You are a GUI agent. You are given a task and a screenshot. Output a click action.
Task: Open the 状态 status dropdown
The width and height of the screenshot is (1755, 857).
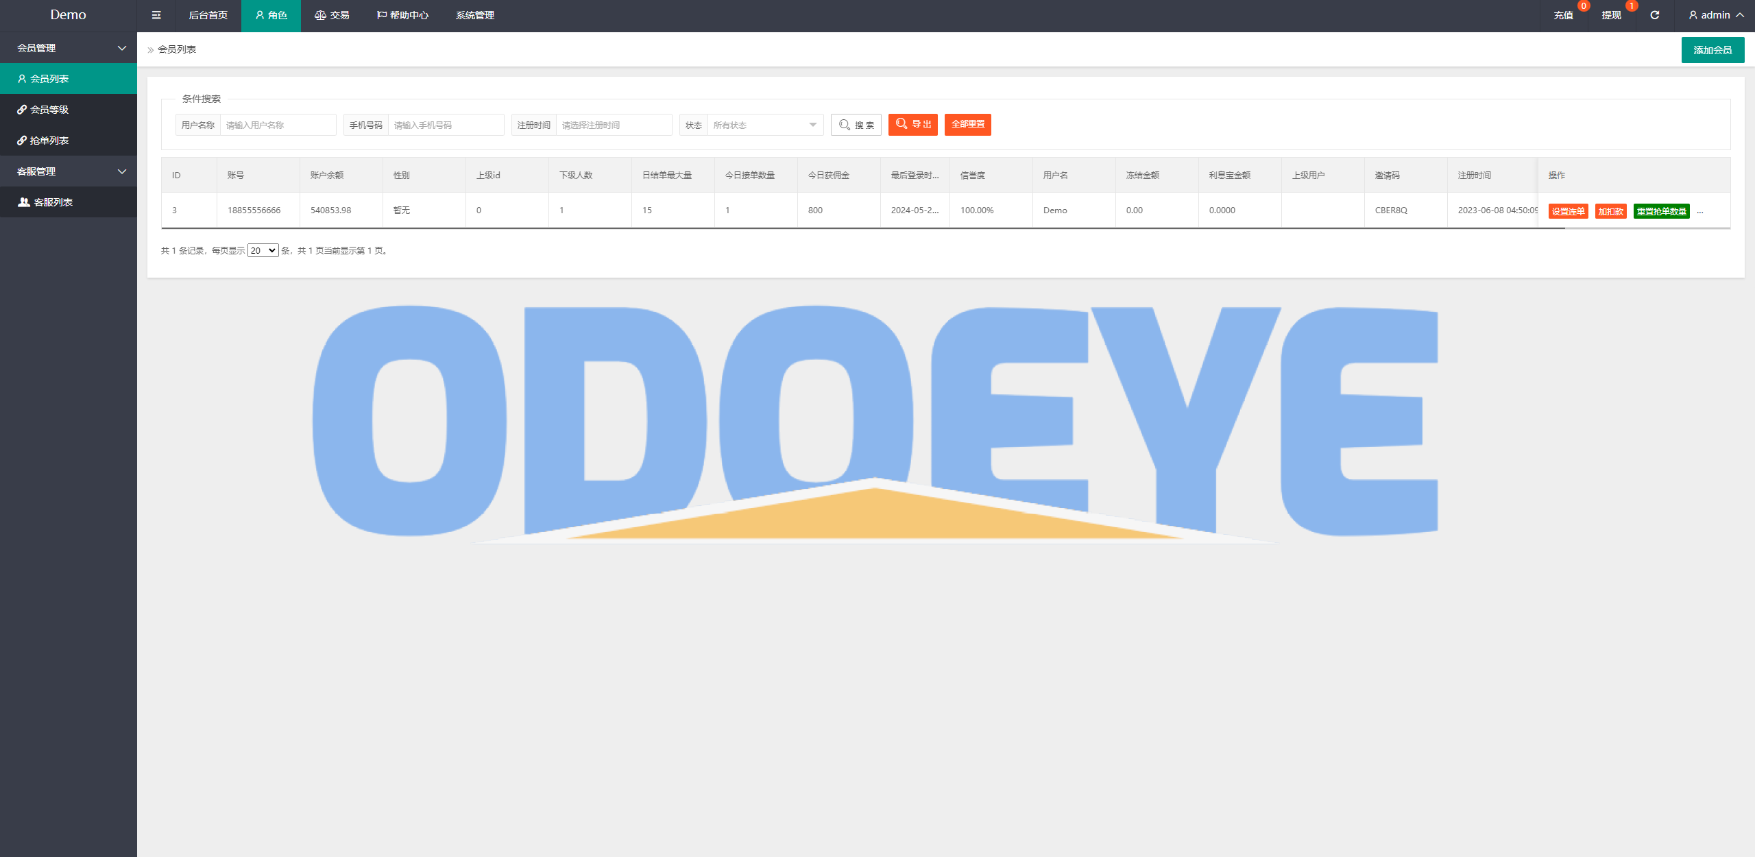pyautogui.click(x=765, y=125)
